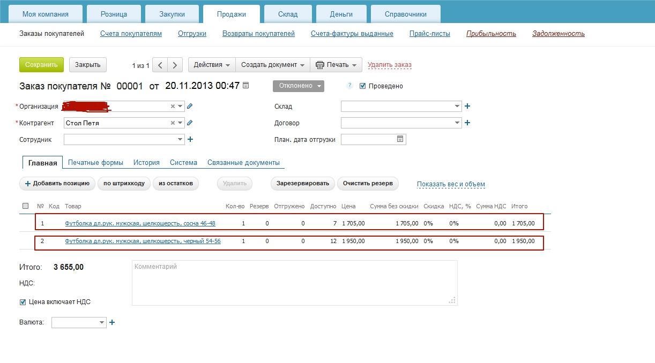The height and width of the screenshot is (363, 655).
Task: Expand the Валюта dropdown list
Action: [102, 322]
